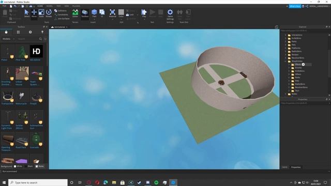Toggle the Constraints option
331x186 pixels.
click(61, 14)
